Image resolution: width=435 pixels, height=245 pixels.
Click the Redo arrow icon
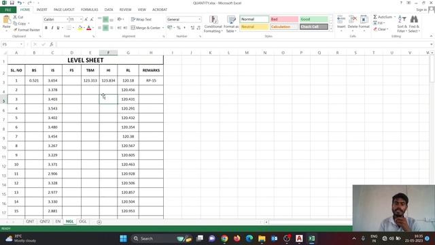29,3
